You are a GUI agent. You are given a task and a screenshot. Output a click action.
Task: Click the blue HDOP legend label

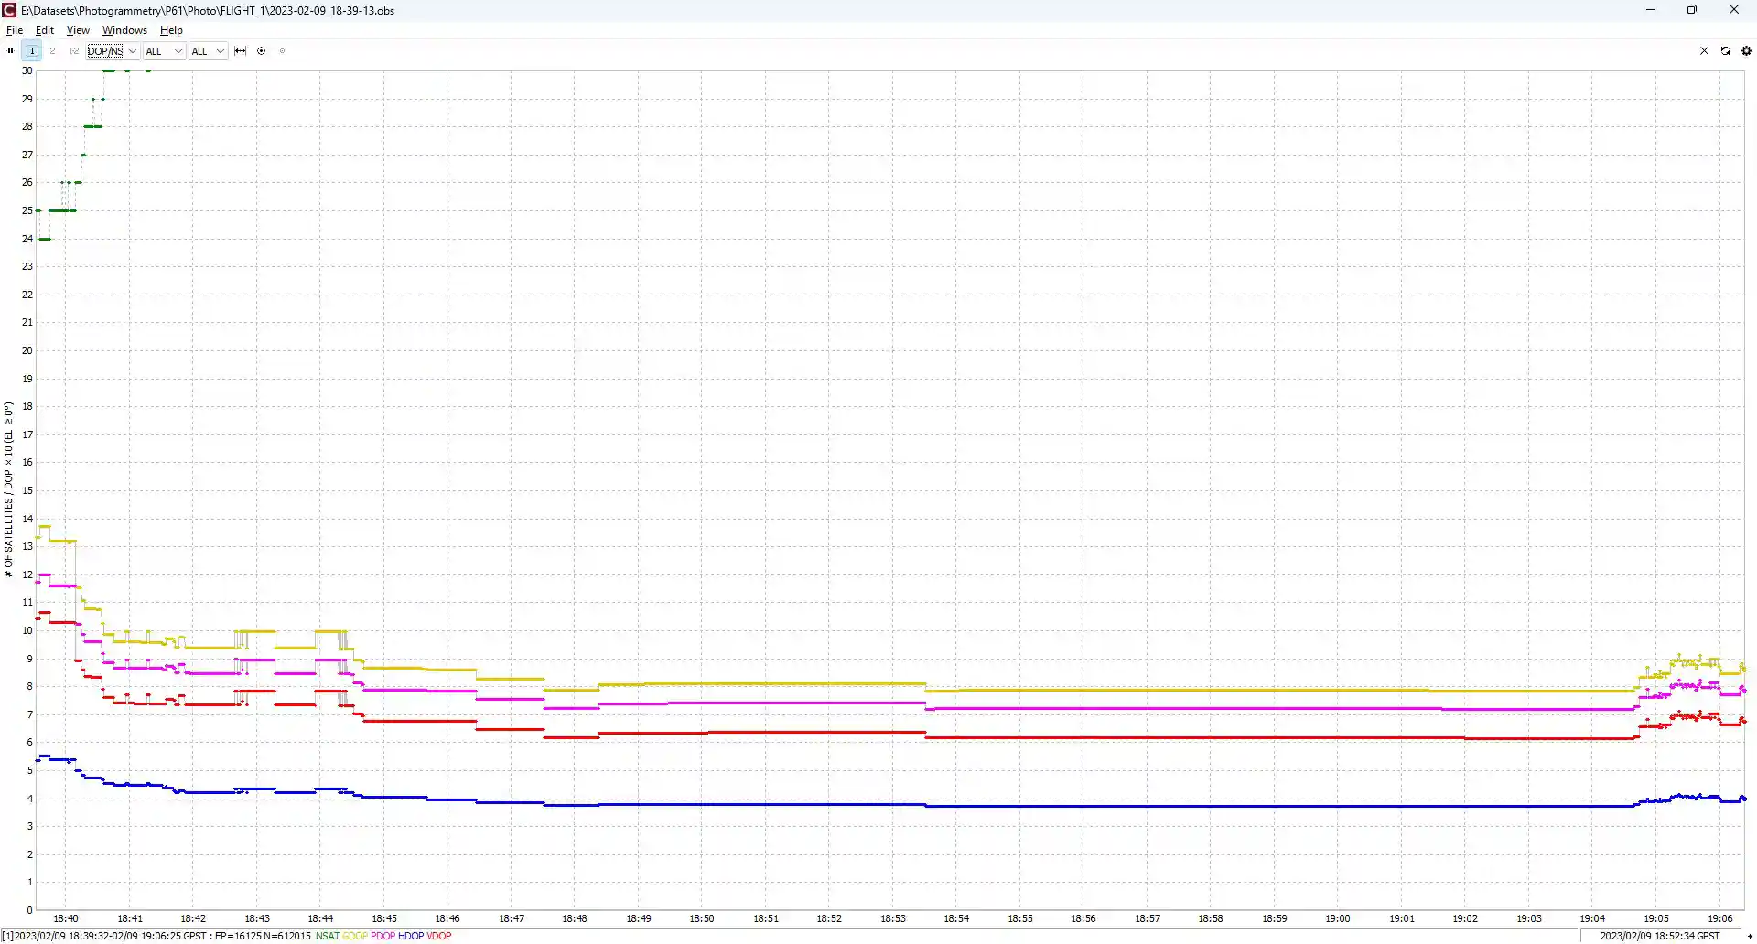(x=411, y=936)
